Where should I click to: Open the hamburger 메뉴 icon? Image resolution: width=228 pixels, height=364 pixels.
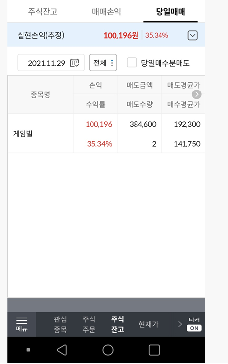[x=22, y=324]
